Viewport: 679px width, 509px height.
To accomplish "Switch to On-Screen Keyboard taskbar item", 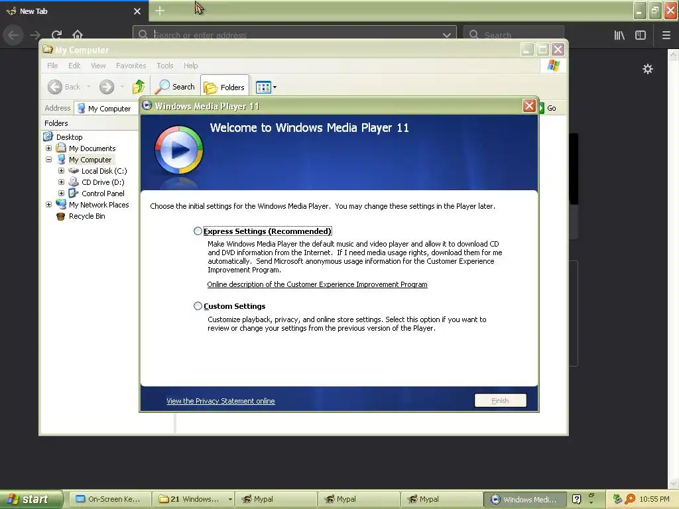I will [x=110, y=499].
